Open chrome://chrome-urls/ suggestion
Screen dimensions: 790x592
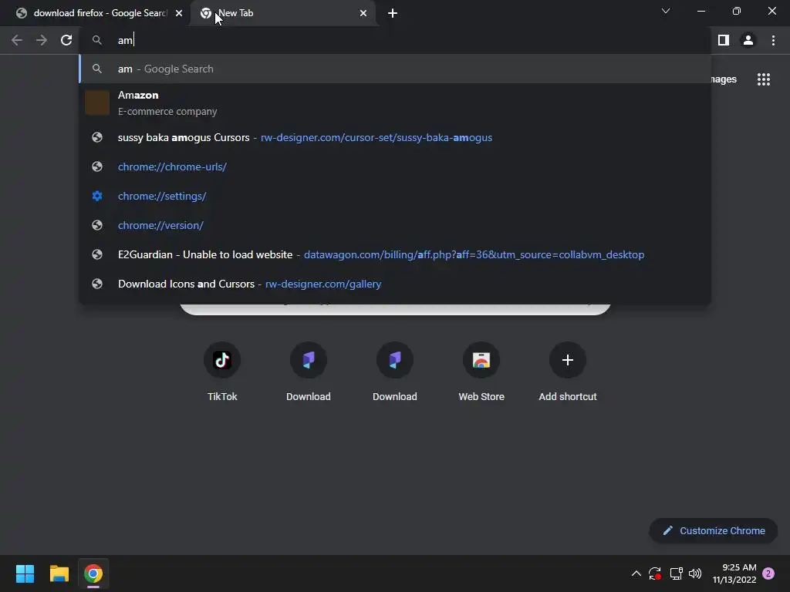coord(394,166)
